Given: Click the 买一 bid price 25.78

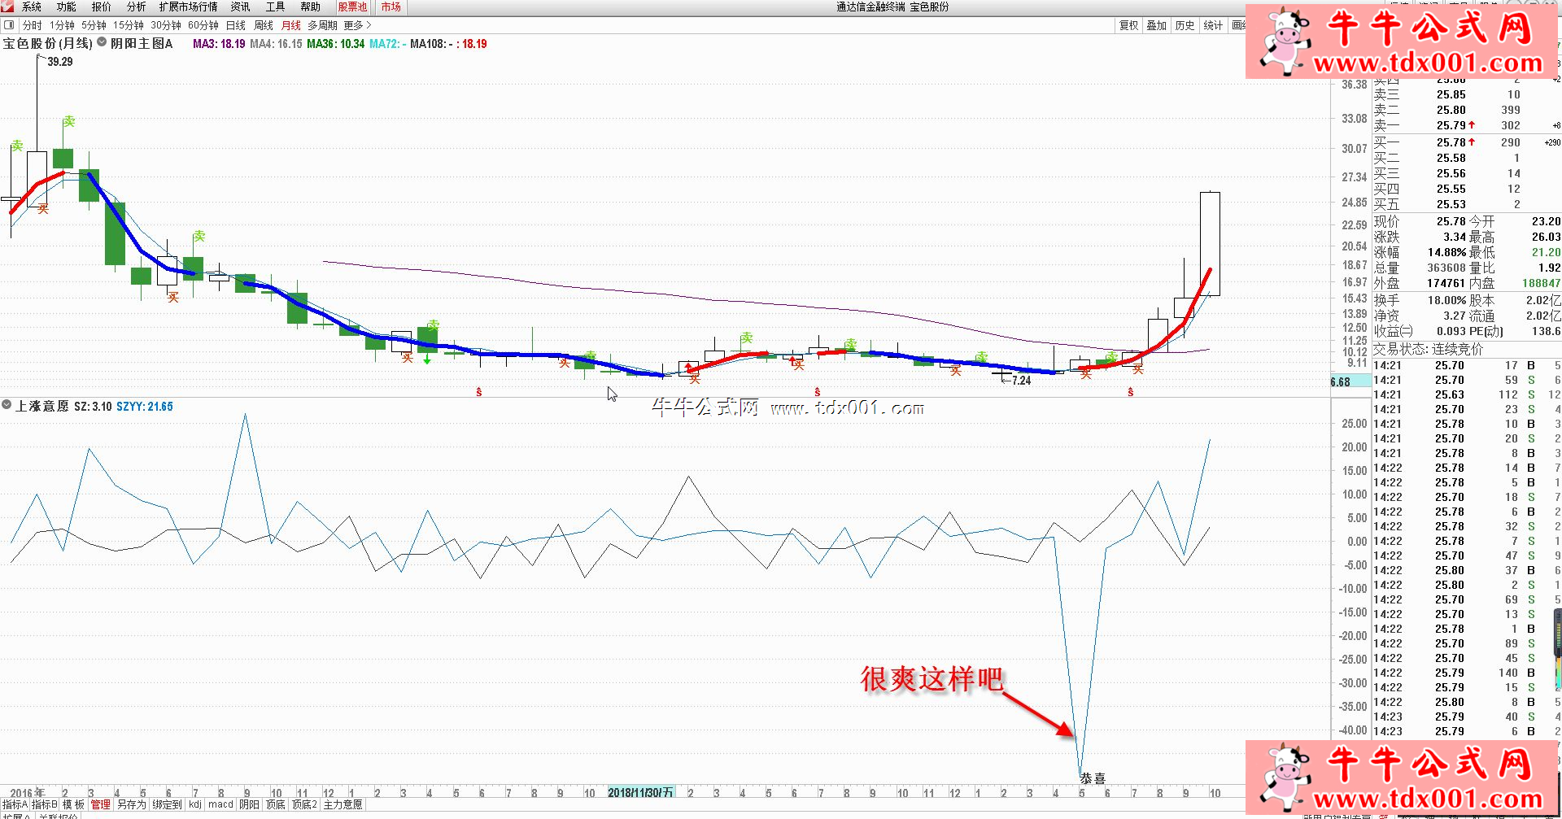Looking at the screenshot, I should pyautogui.click(x=1451, y=142).
